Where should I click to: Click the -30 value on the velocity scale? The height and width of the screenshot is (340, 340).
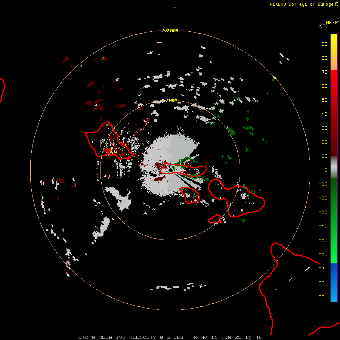[x=323, y=212]
